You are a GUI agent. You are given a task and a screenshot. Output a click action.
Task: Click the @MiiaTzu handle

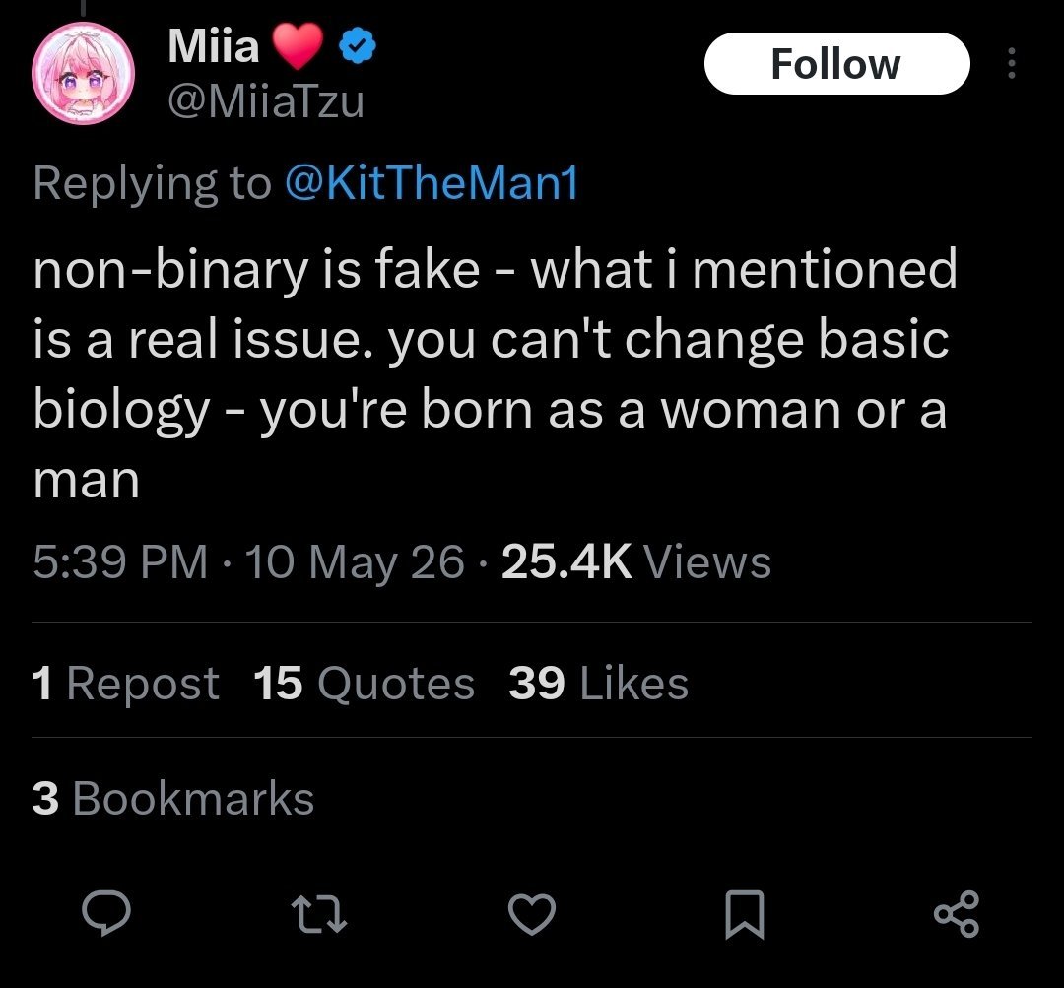tap(266, 101)
